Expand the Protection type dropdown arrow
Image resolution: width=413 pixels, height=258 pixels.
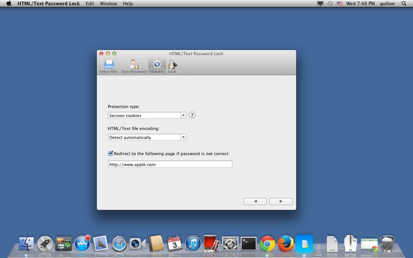coord(183,115)
